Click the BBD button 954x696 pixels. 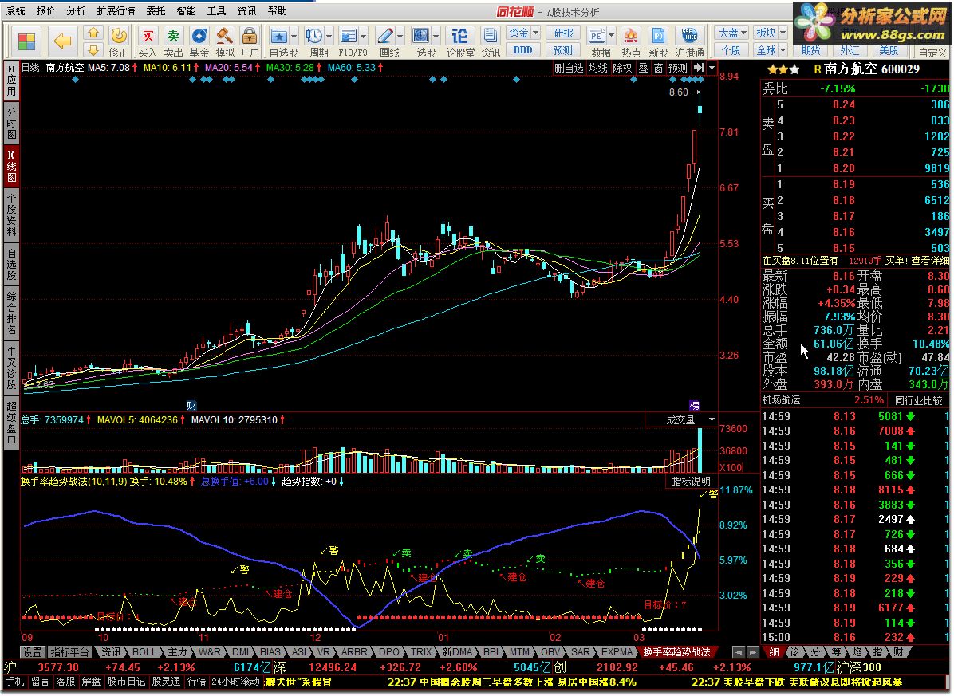523,50
